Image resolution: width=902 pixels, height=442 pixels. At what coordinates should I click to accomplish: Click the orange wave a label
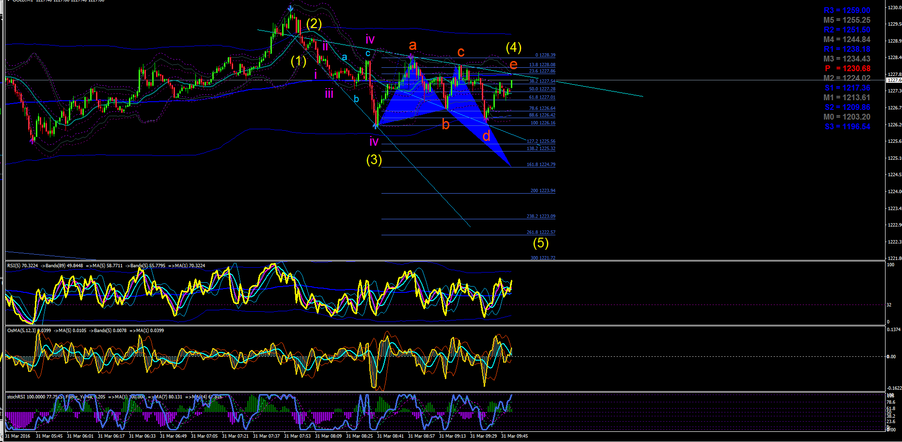(x=412, y=46)
